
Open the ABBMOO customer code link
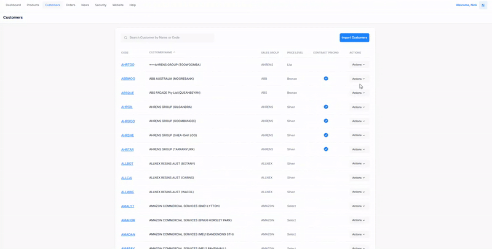point(128,79)
